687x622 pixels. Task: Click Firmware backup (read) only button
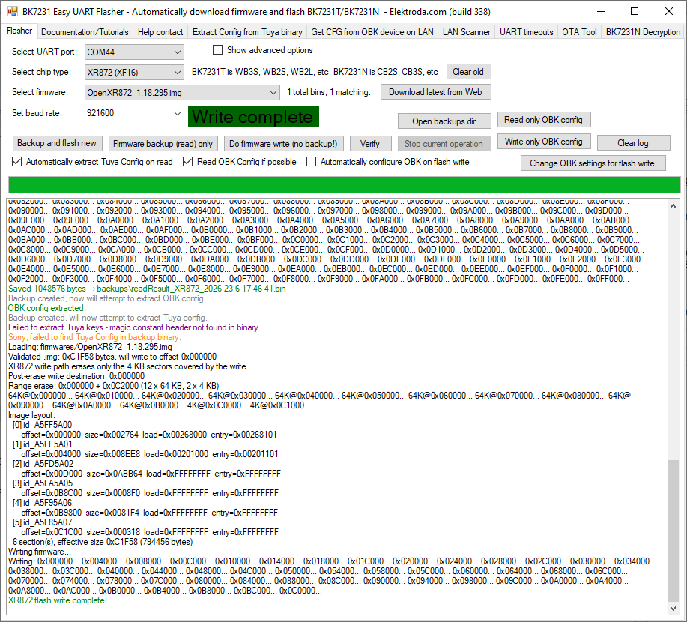tap(163, 144)
